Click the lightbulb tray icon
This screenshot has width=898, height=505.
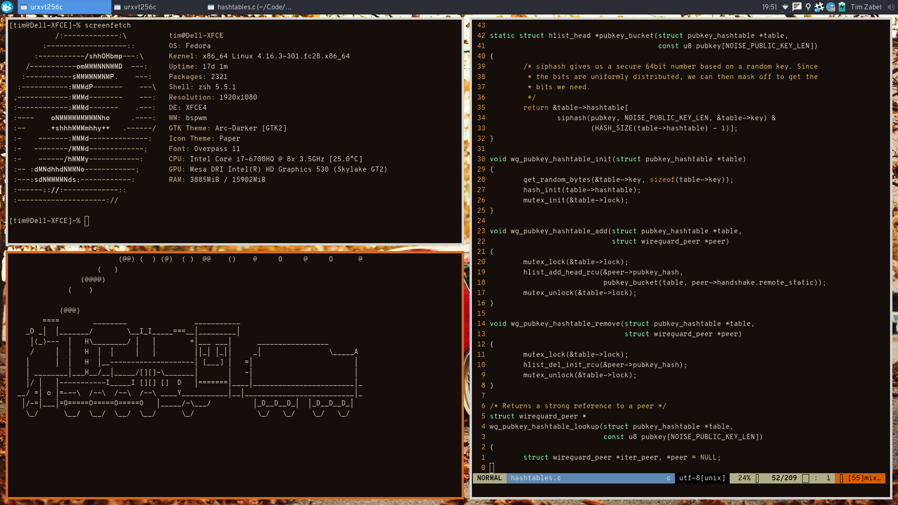[x=808, y=7]
